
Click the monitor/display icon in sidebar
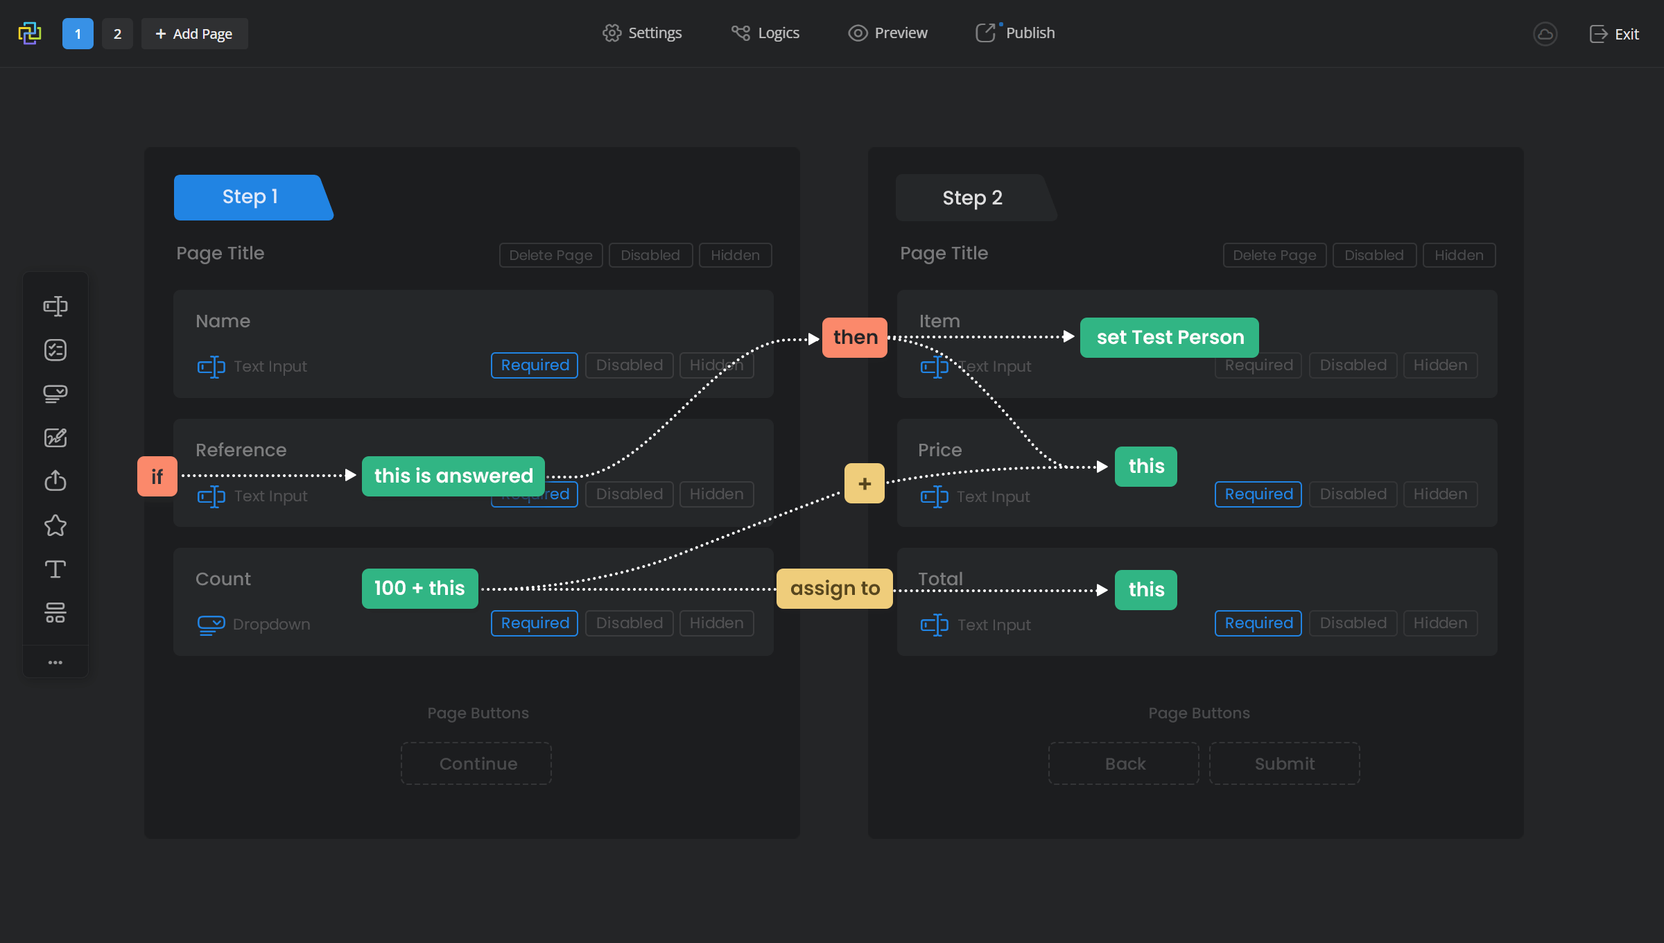tap(55, 393)
